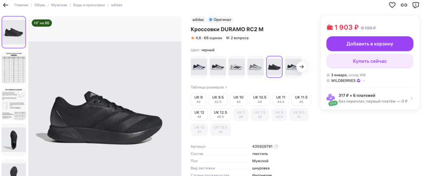This screenshot has height=176, width=435.
Task: Expand the WILDBERRIES seller dropdown
Action: click(x=364, y=81)
